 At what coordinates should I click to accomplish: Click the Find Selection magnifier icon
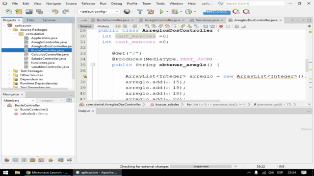pos(147,26)
